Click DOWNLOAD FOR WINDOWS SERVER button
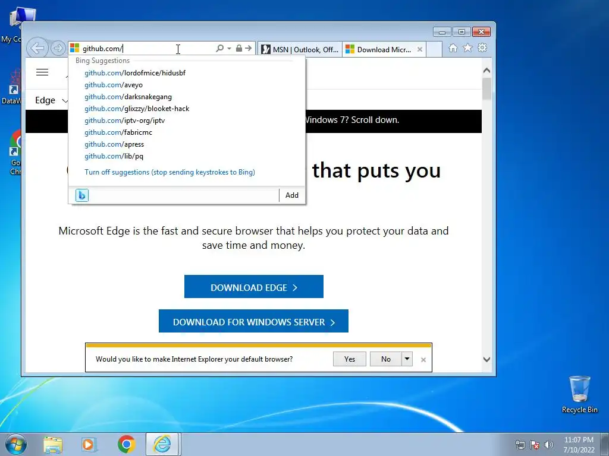Screen dimensions: 609x456 tap(253, 321)
